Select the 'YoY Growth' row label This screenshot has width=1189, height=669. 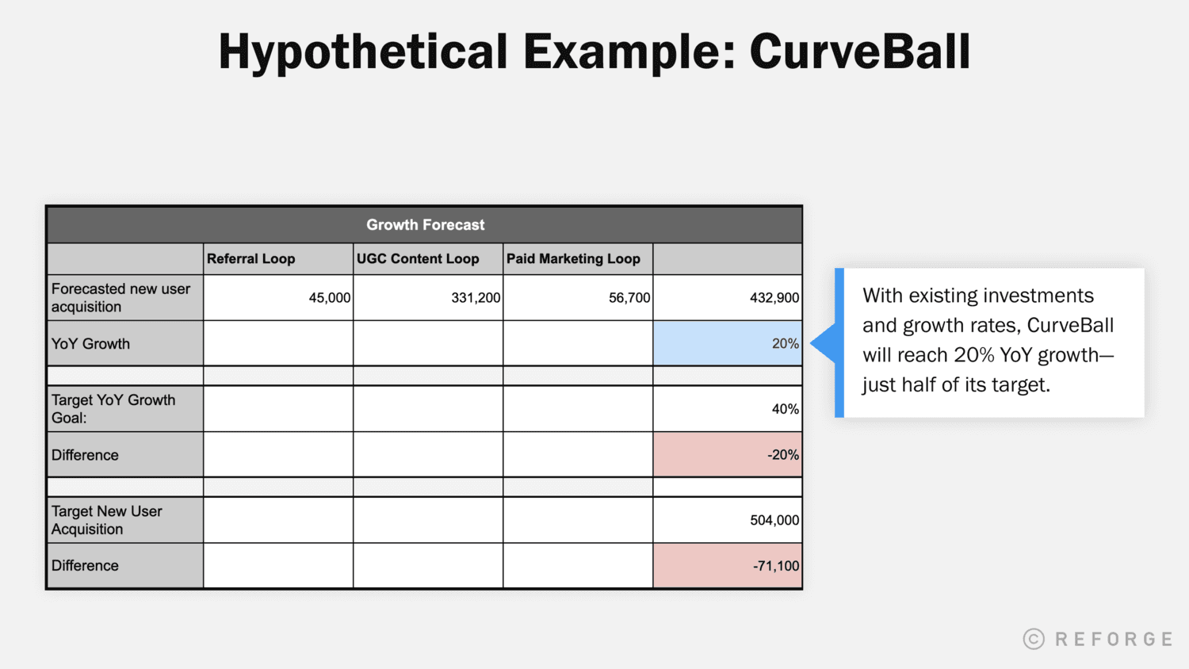pos(125,343)
